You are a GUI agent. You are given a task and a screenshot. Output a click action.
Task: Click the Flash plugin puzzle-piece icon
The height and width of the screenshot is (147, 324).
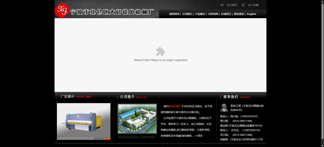(160, 51)
